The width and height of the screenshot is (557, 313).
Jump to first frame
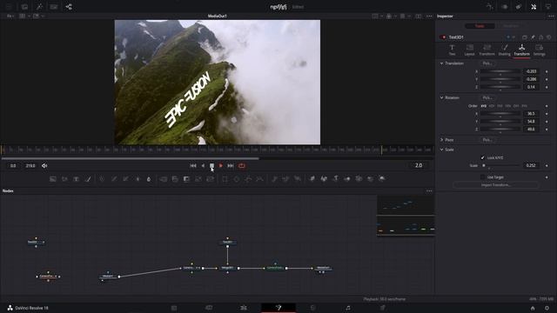(x=193, y=166)
